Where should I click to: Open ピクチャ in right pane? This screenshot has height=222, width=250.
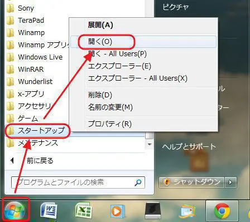click(175, 7)
